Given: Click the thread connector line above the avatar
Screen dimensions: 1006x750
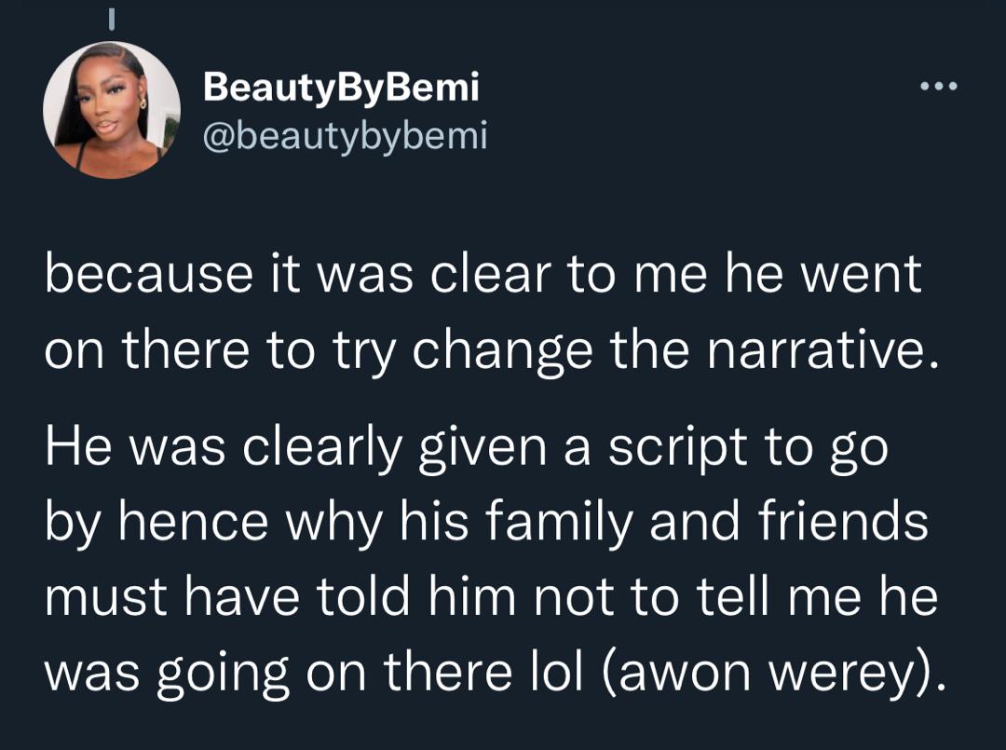Looking at the screenshot, I should coord(112,19).
